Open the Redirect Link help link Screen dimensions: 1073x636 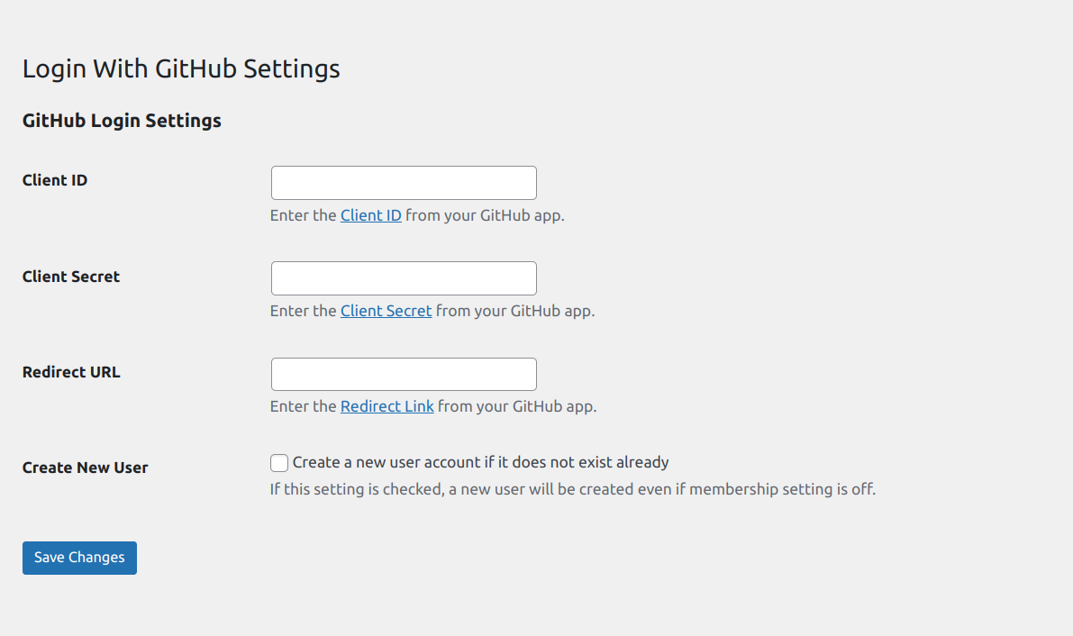387,406
